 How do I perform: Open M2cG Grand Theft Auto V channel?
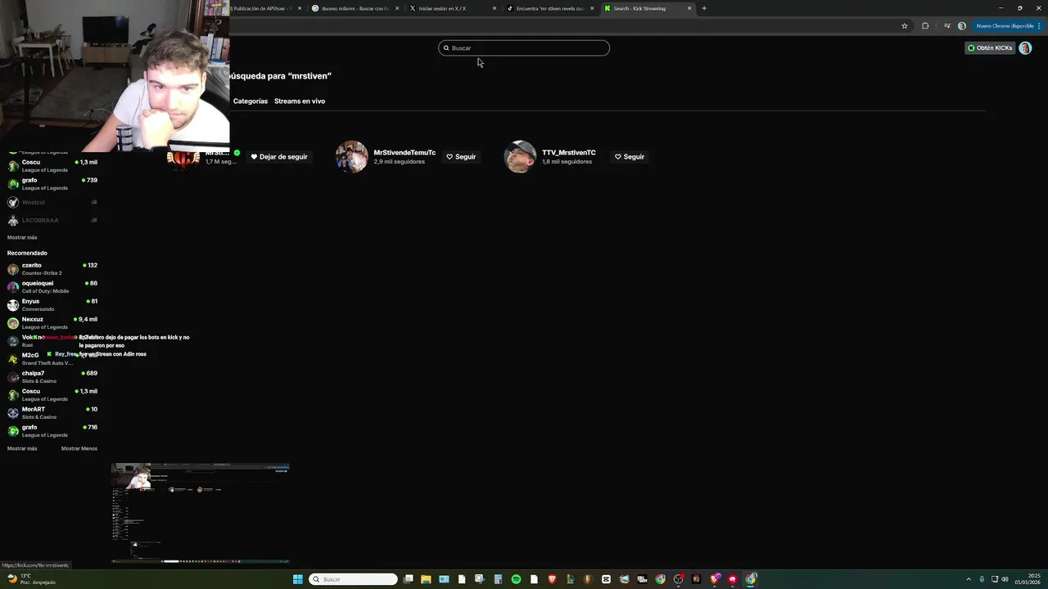click(x=52, y=359)
